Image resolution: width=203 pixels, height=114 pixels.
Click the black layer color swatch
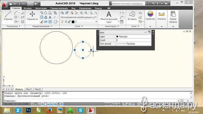pyautogui.click(x=73, y=22)
